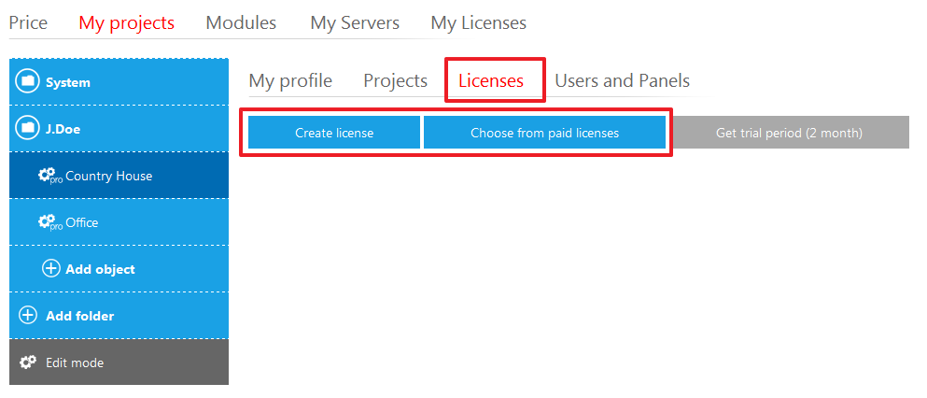Go to My Servers tab
The width and height of the screenshot is (927, 398).
355,22
